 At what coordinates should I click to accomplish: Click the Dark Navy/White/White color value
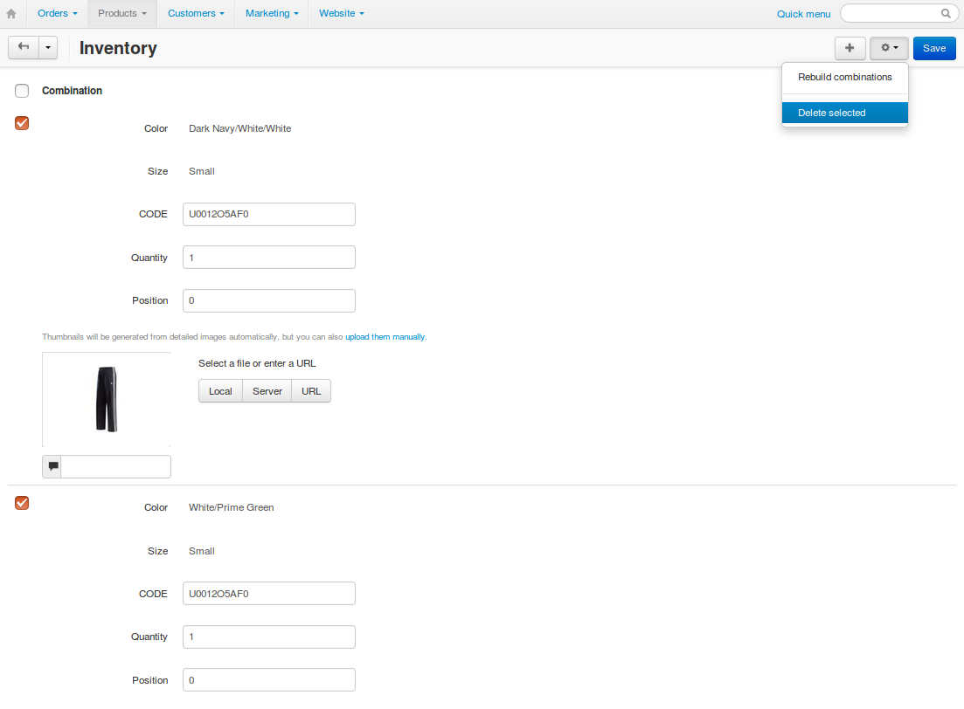pyautogui.click(x=239, y=128)
